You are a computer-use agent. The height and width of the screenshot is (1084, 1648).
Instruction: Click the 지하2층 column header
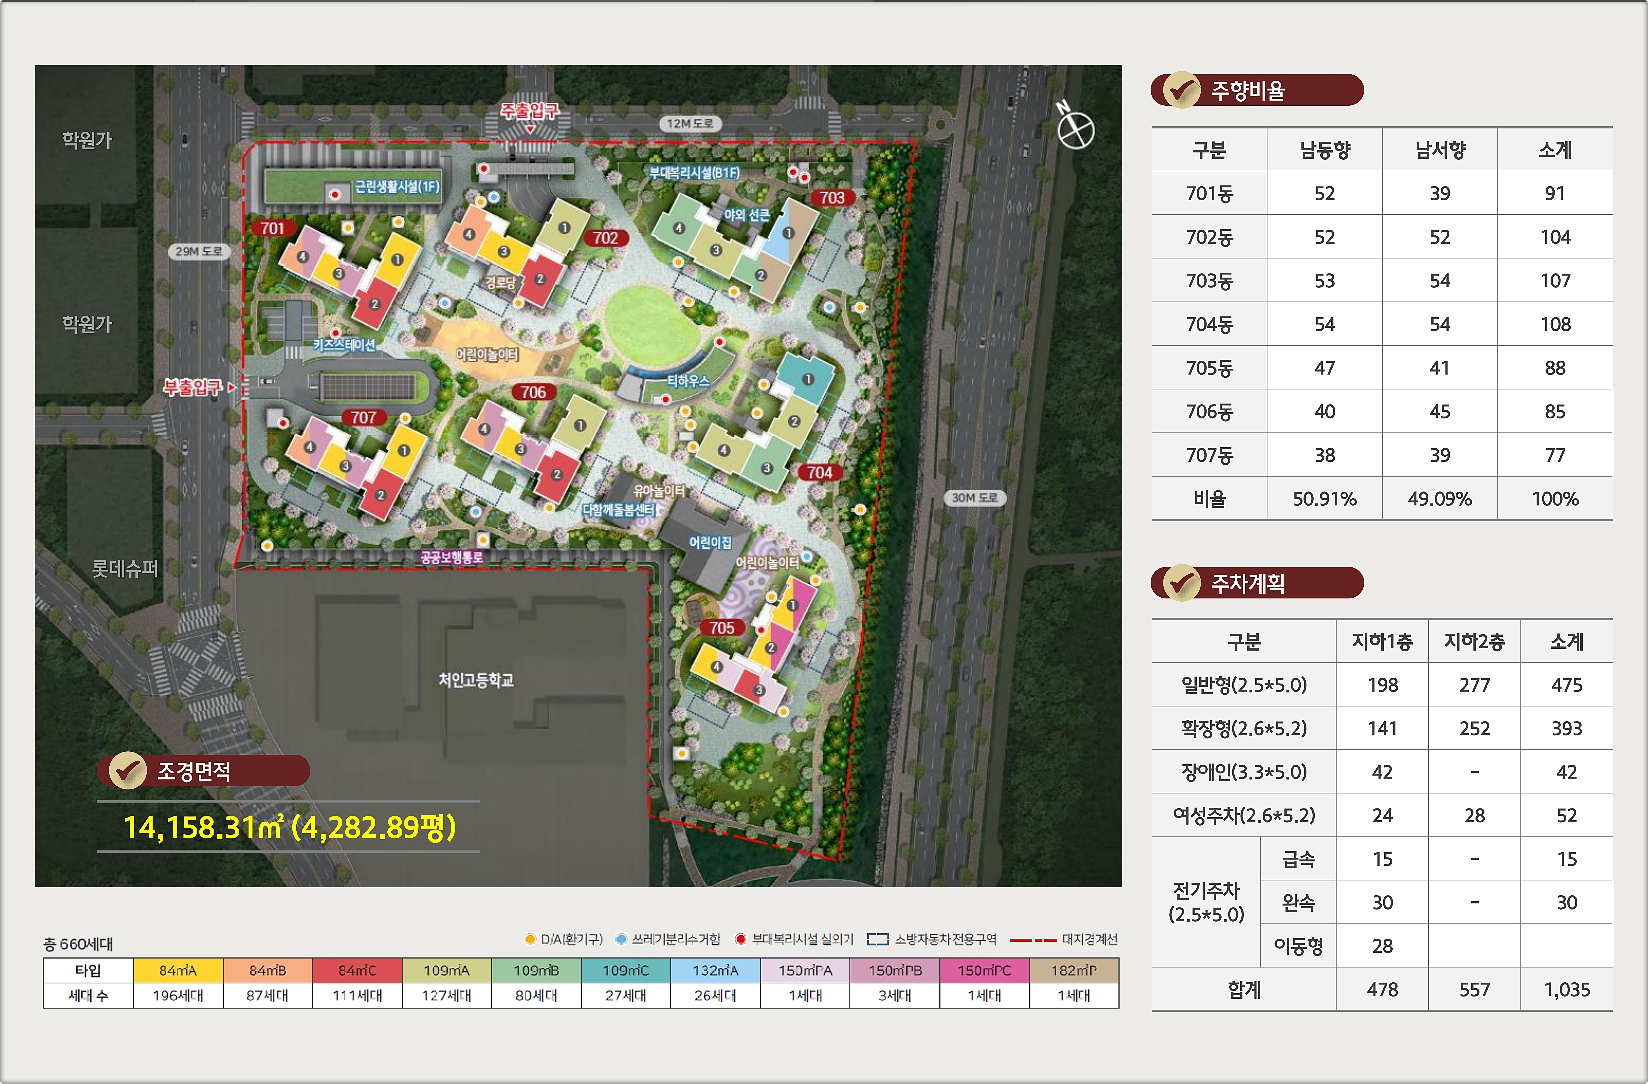(x=1474, y=641)
